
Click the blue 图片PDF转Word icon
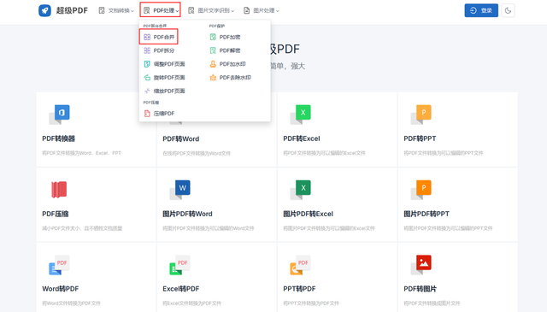180,190
